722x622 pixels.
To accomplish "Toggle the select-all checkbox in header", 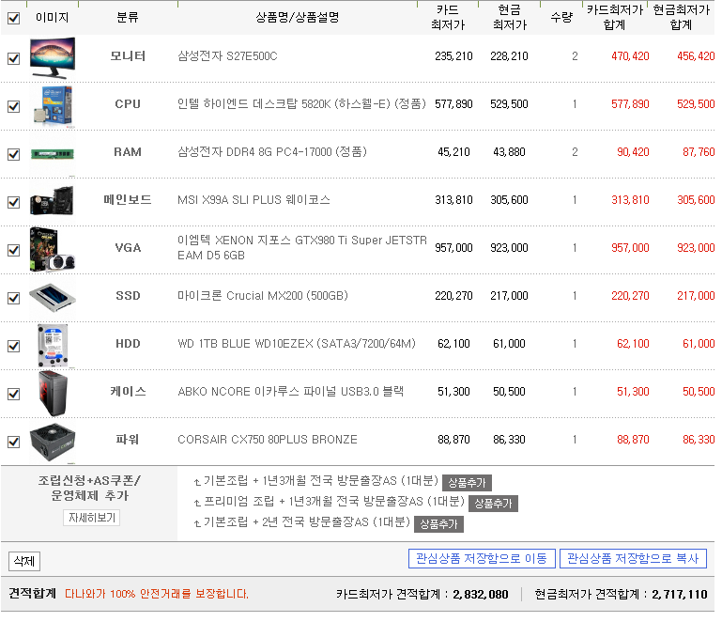I will click(x=14, y=19).
